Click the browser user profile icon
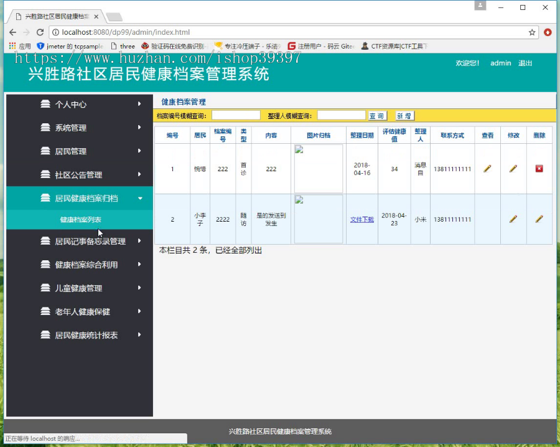Screen dimensions: 560x447 click(x=480, y=6)
